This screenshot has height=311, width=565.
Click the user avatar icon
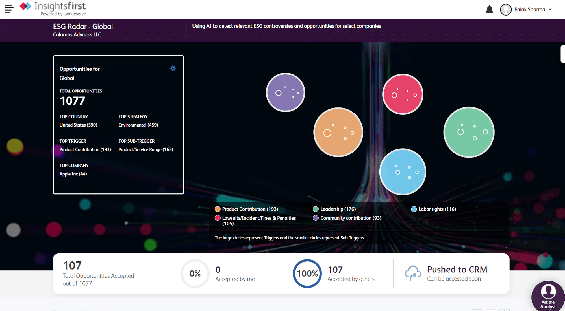coord(506,10)
